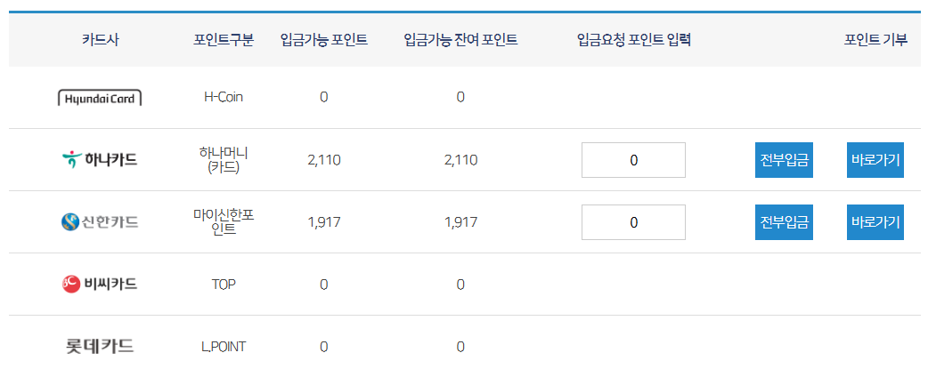Click the 하나카드 logo
This screenshot has width=928, height=377.
[100, 159]
